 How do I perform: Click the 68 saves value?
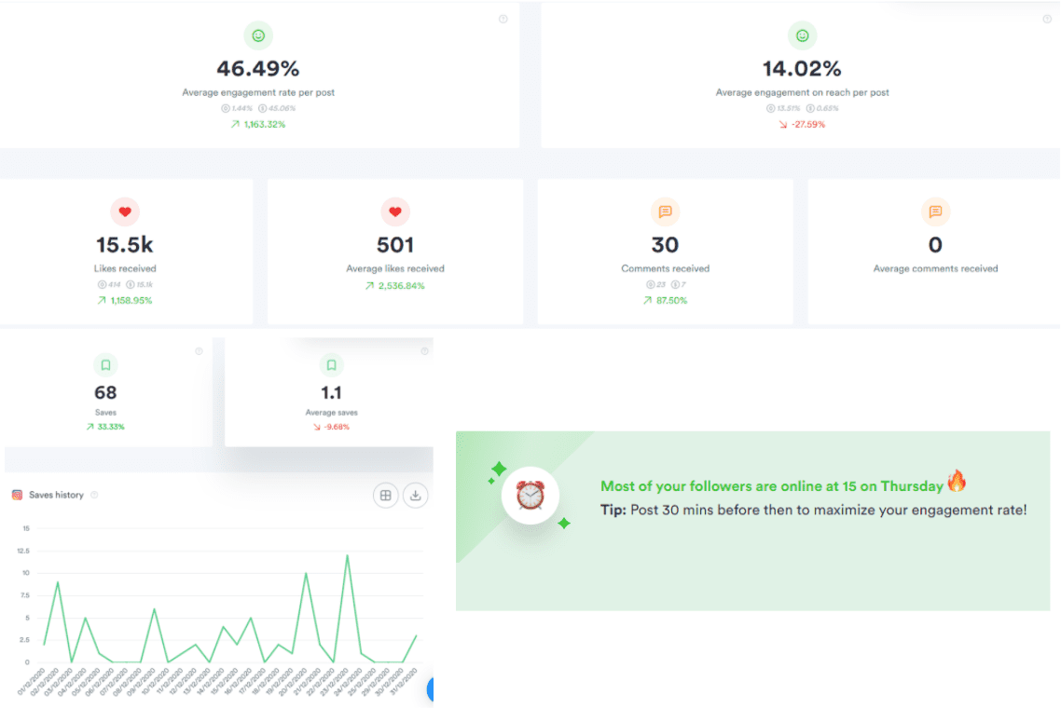(105, 392)
